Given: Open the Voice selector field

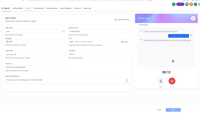Looking at the screenshot, I should pyautogui.click(x=94, y=42).
